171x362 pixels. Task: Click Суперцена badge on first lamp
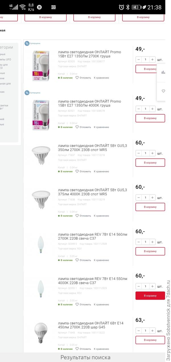tap(32, 43)
